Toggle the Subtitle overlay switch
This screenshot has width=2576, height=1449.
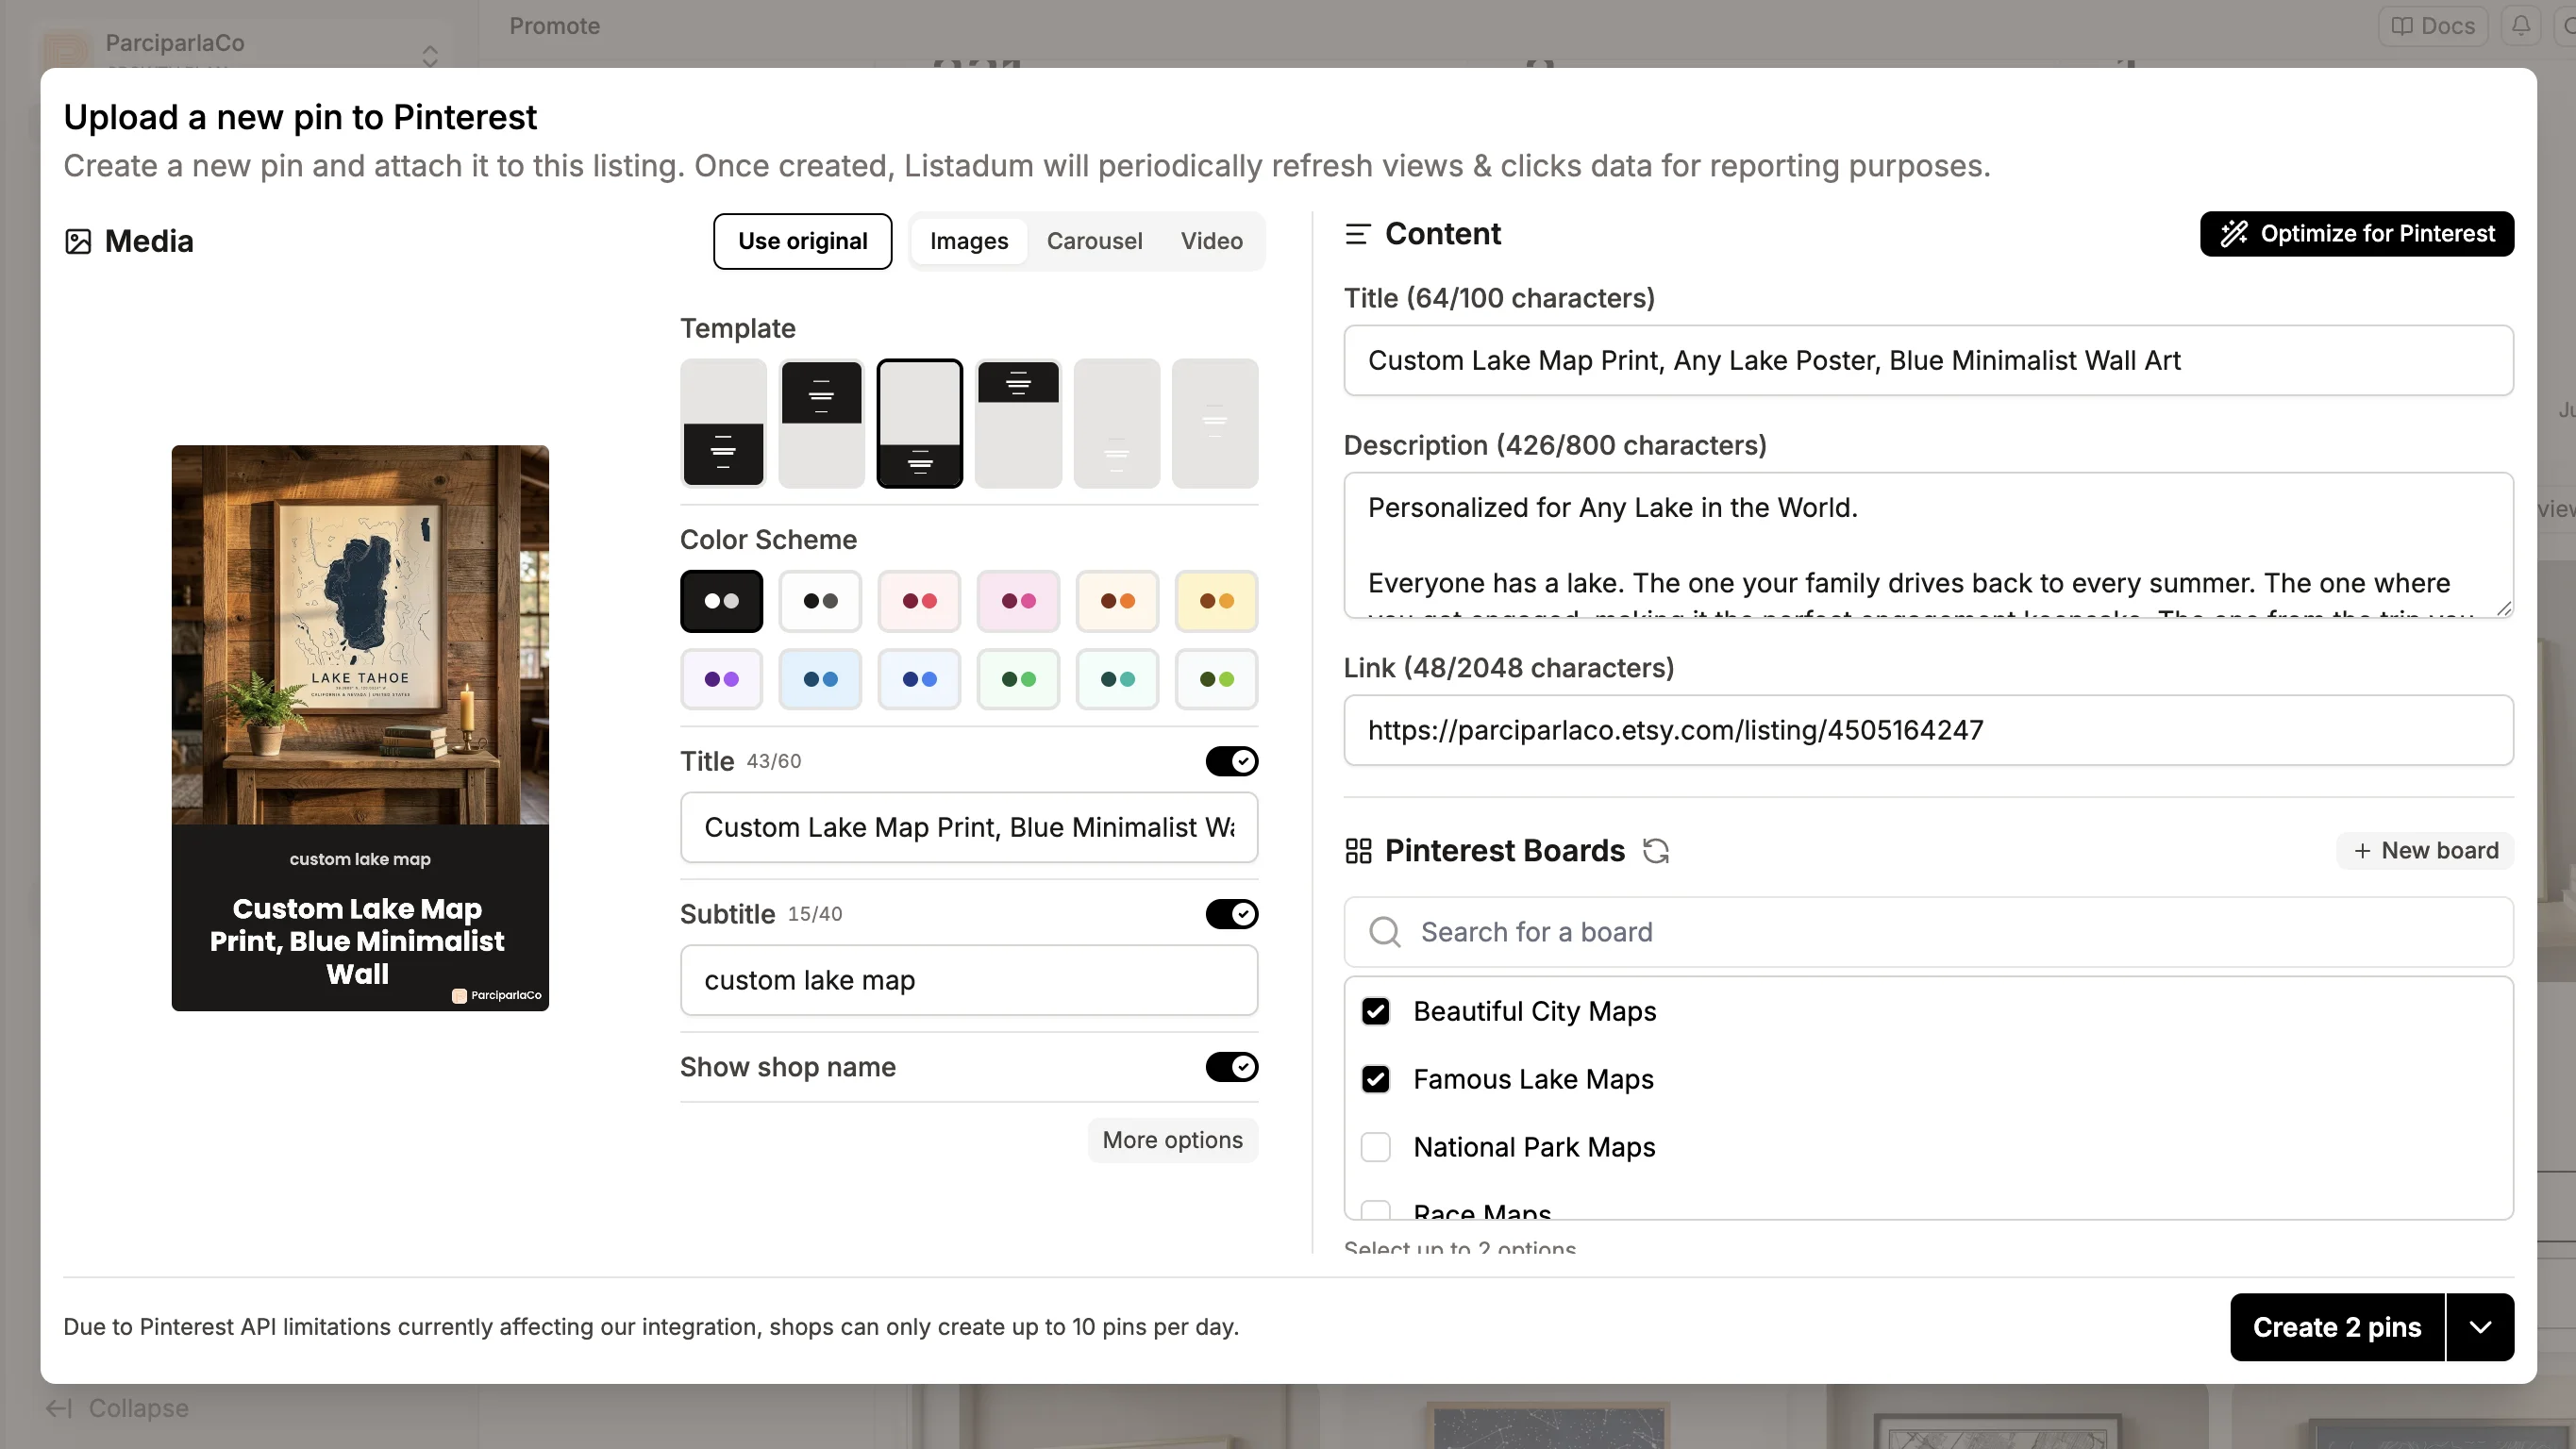[x=1231, y=914]
